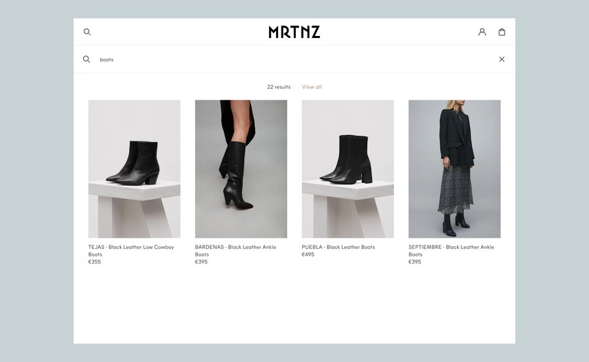
Task: Click the €495 price under PUEBLA
Action: (308, 255)
